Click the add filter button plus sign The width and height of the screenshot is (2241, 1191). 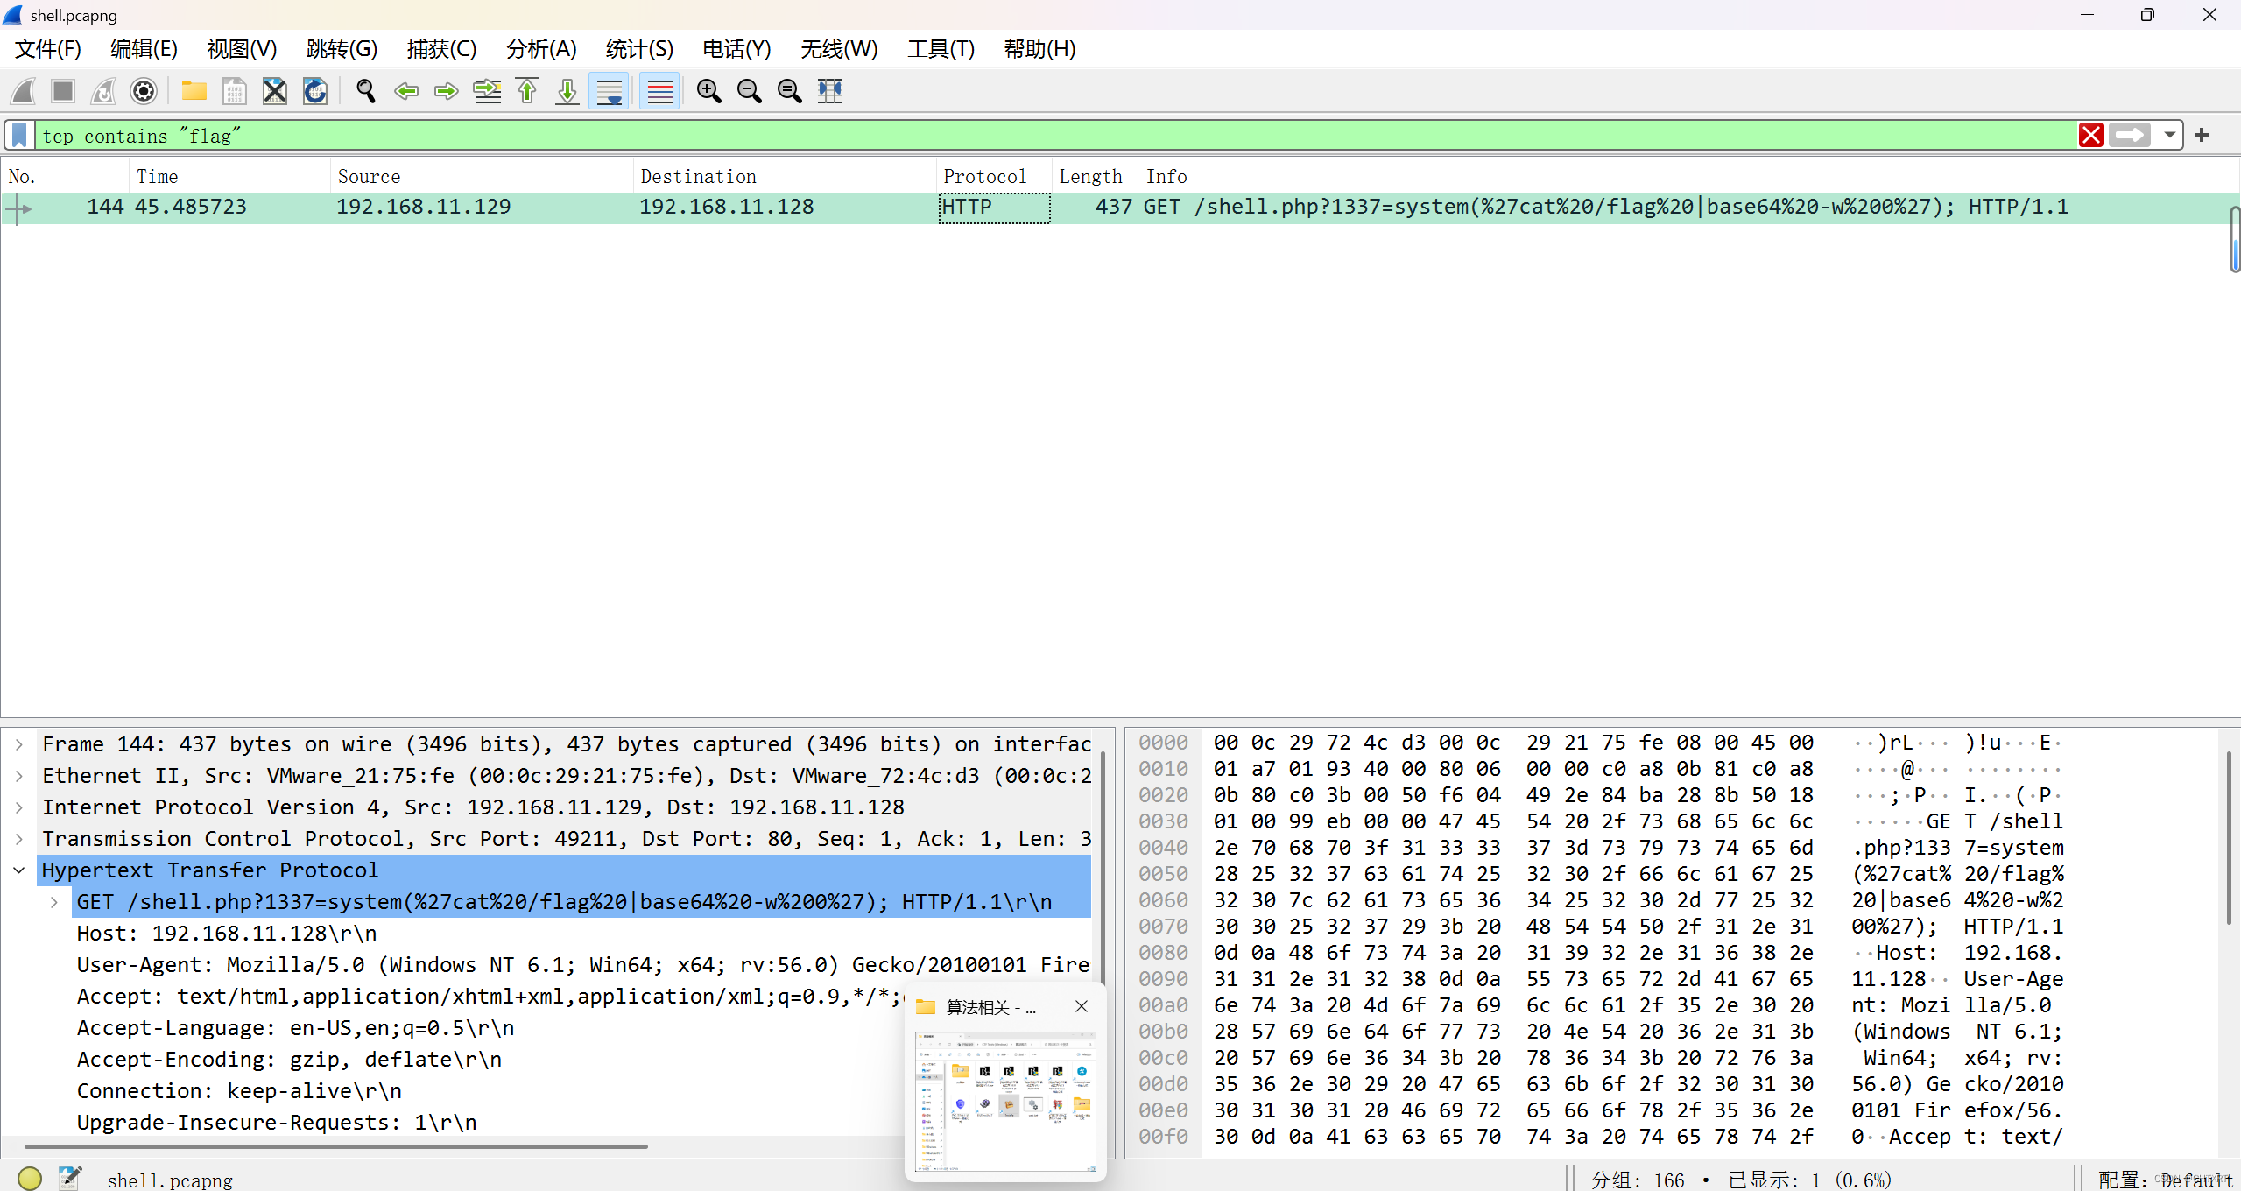2202,135
